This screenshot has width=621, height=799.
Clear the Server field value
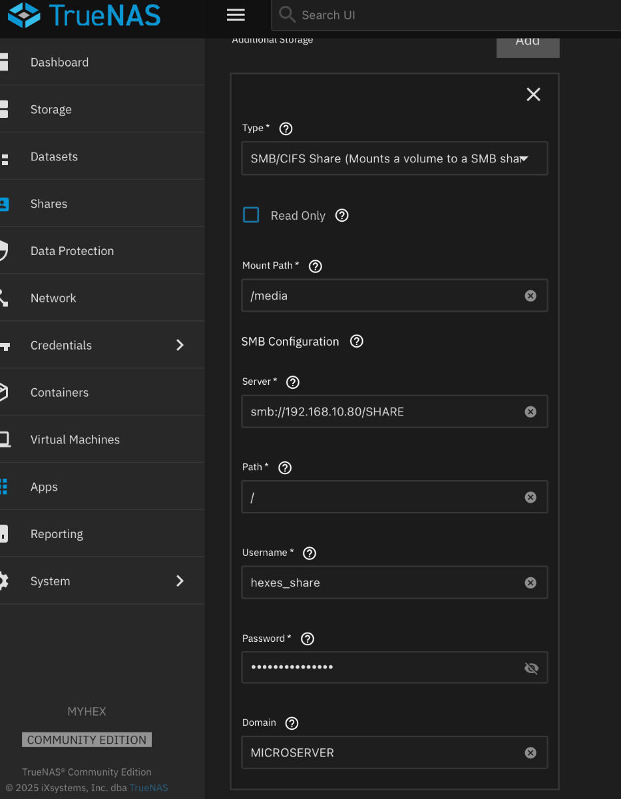pyautogui.click(x=530, y=411)
